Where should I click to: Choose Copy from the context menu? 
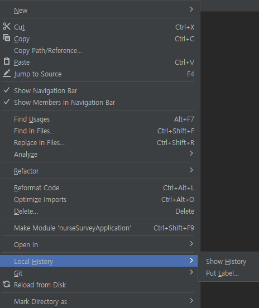pos(99,38)
